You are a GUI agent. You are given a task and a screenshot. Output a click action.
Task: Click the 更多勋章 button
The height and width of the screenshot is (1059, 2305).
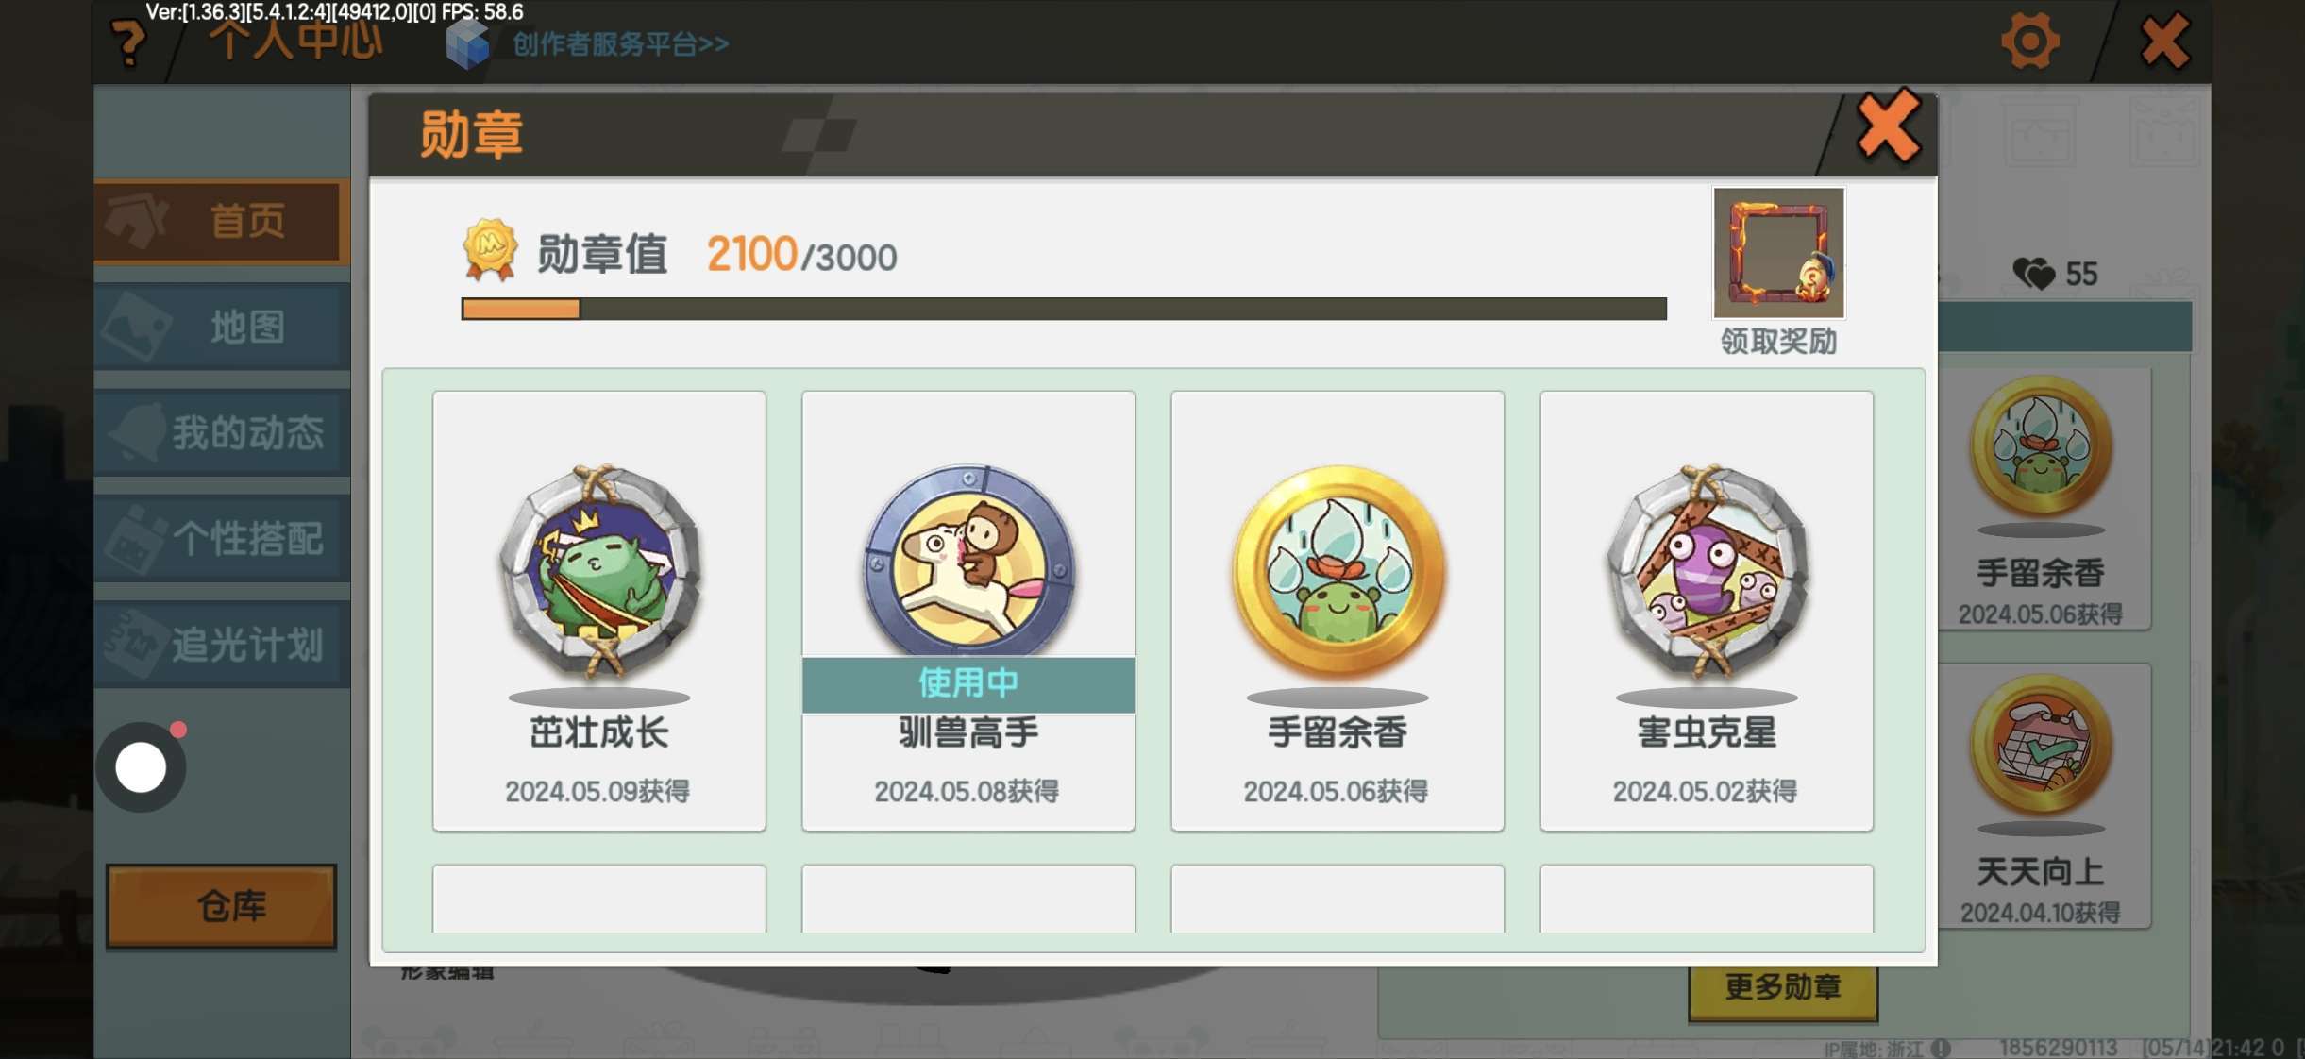click(1783, 988)
